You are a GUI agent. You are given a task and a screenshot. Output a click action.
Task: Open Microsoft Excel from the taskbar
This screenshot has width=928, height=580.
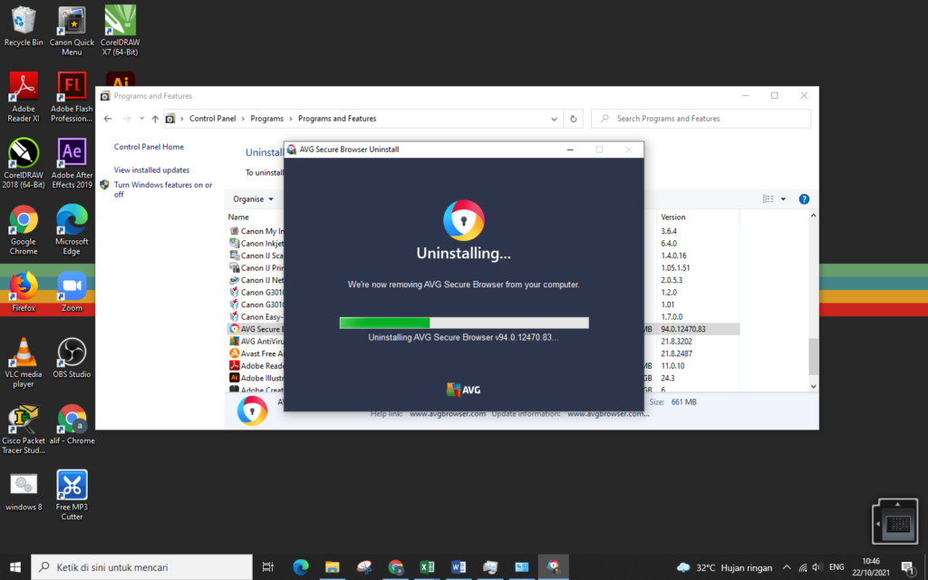coord(427,567)
